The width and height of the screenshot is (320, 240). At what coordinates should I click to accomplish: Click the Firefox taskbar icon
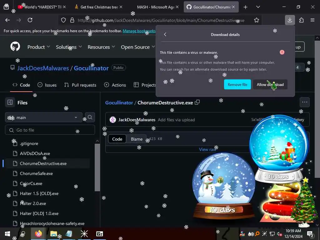[x=38, y=234]
